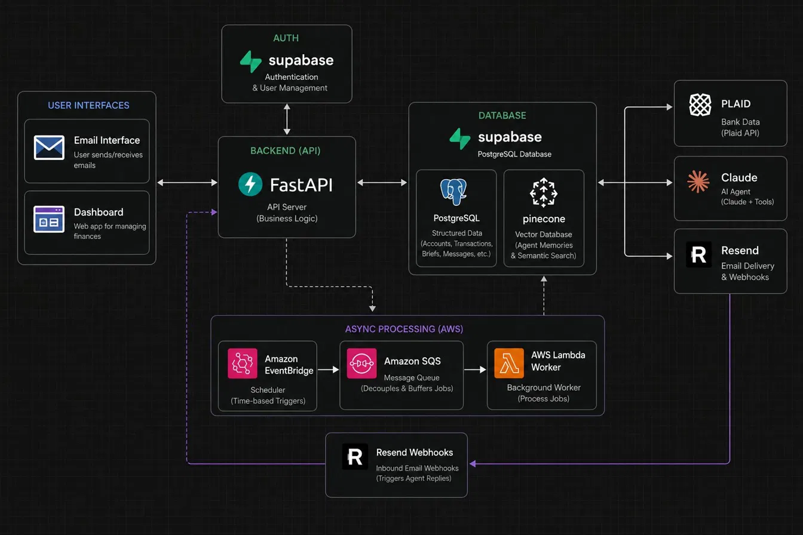803x535 pixels.
Task: Click the FastAPI lightning bolt logo
Action: click(250, 184)
